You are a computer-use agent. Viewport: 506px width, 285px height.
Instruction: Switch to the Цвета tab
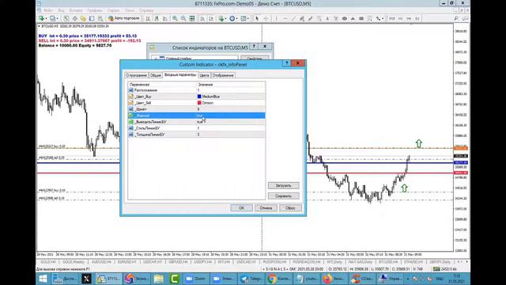[204, 75]
